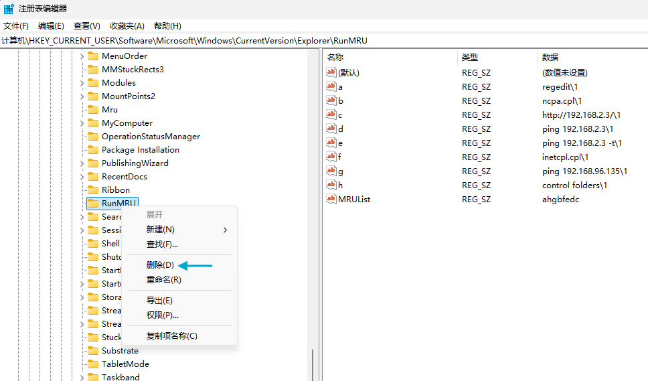
Task: Click data cell control folders\1
Action: click(575, 185)
